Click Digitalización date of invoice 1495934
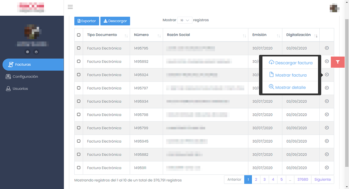 pyautogui.click(x=296, y=101)
